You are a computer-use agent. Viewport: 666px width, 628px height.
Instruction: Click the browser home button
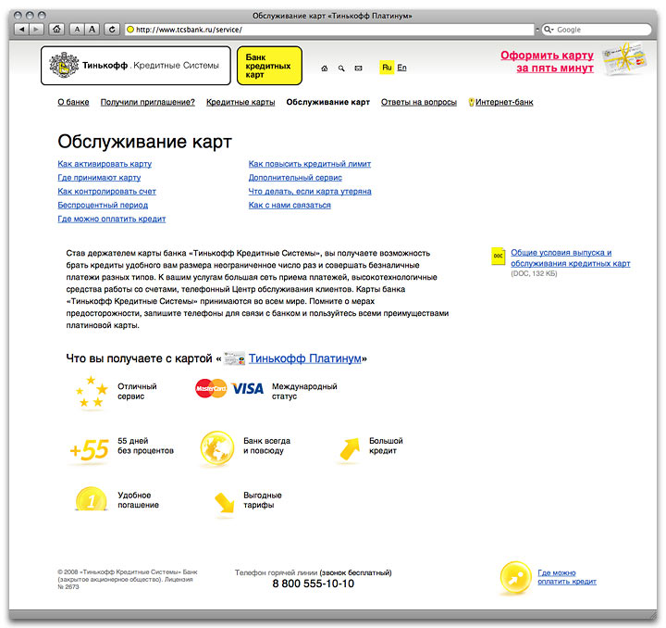(56, 30)
